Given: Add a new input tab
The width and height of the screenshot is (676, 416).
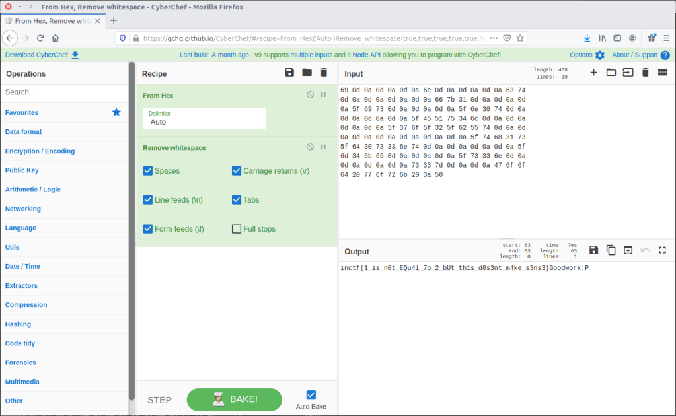Looking at the screenshot, I should tap(593, 73).
